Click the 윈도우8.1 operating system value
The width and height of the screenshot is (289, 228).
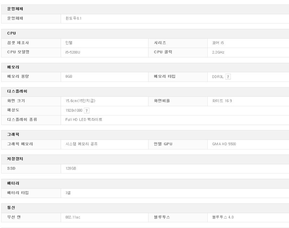coord(73,18)
